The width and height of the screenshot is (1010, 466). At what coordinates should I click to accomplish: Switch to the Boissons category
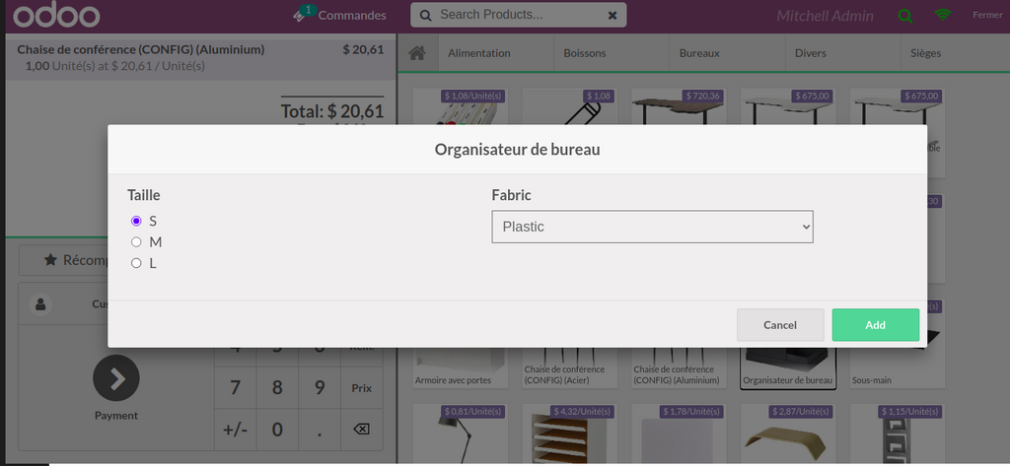click(x=585, y=53)
